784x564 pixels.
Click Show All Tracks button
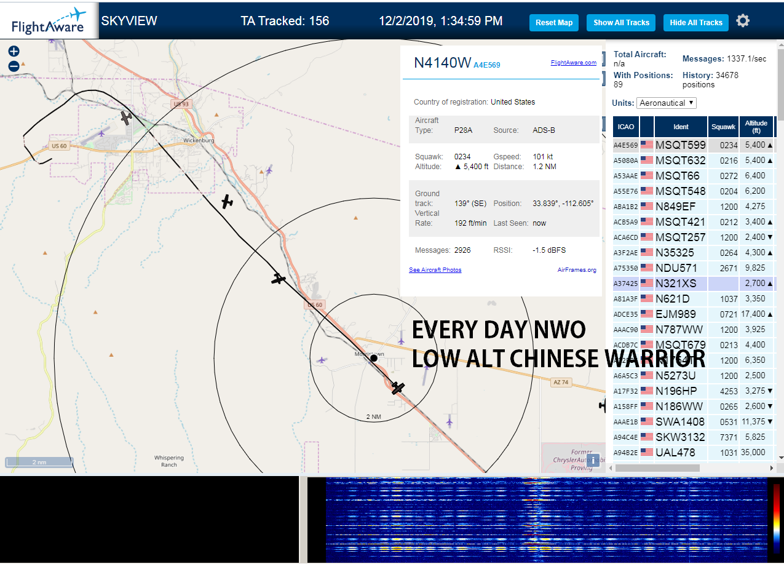click(621, 23)
